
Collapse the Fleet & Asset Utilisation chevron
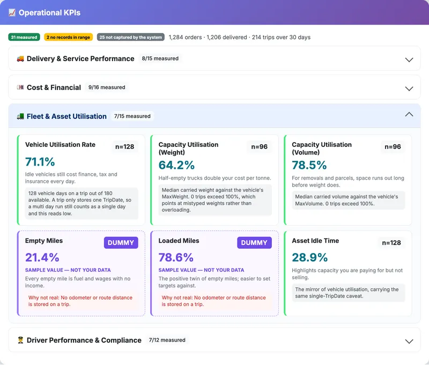(x=409, y=115)
